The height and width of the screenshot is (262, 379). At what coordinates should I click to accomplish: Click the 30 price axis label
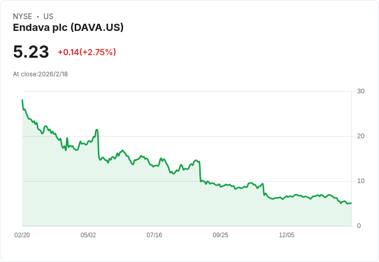tap(360, 91)
